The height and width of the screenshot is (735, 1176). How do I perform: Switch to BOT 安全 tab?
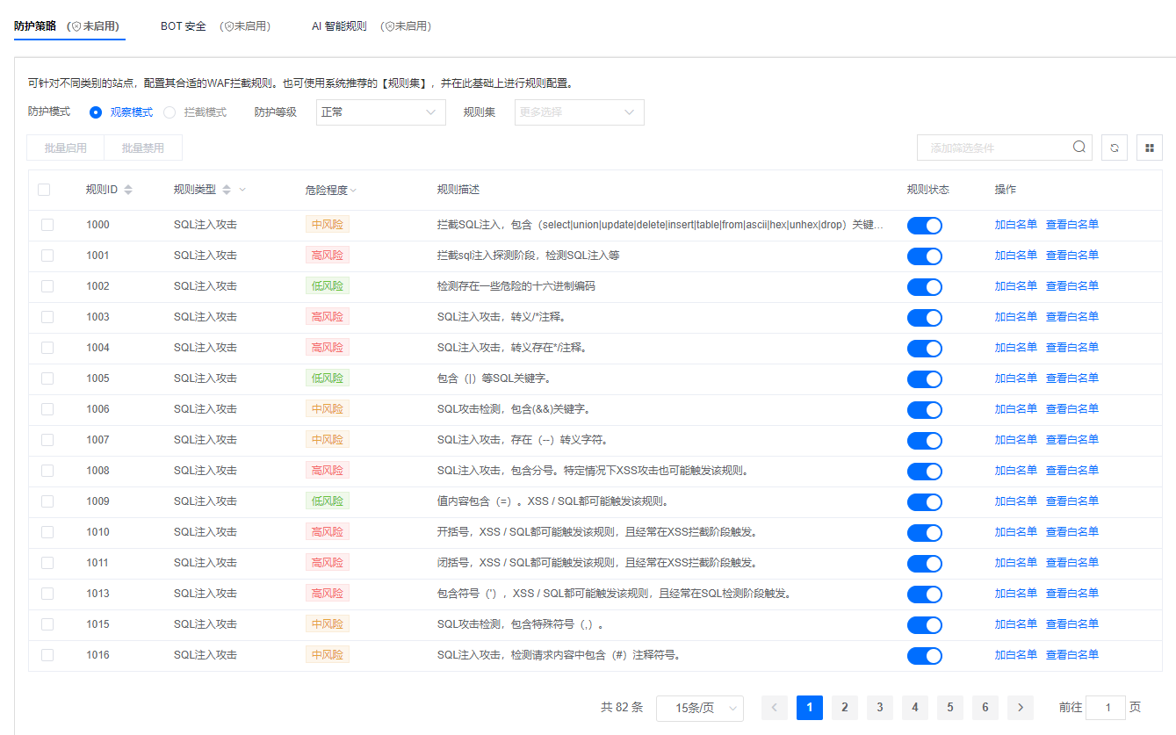point(216,26)
